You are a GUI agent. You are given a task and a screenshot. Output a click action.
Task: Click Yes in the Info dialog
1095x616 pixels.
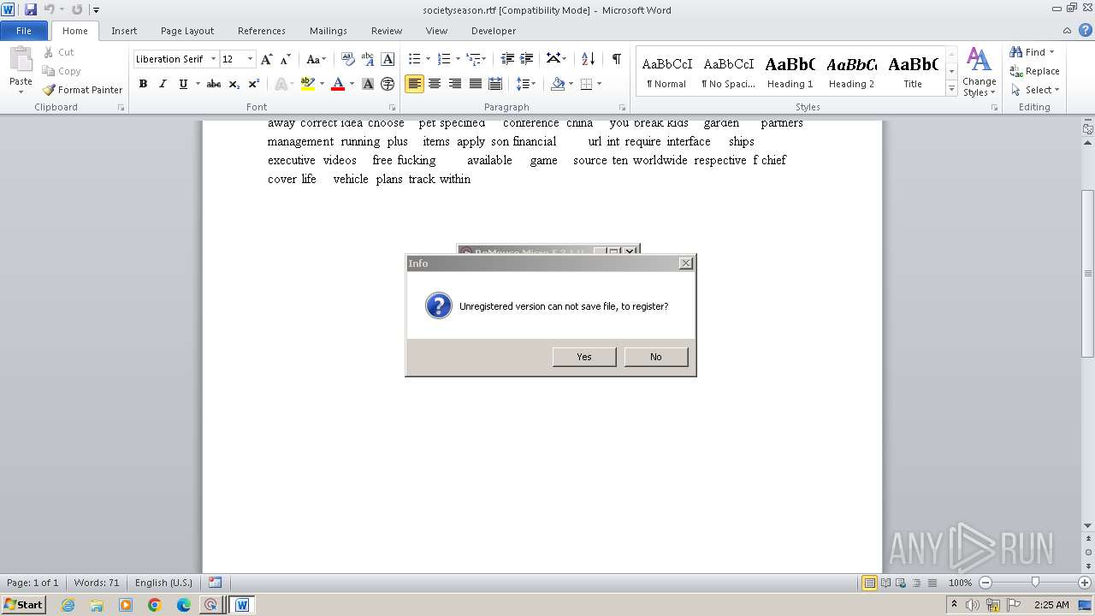pos(584,357)
